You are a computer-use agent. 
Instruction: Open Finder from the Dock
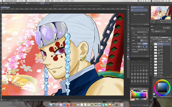[x=50, y=104]
